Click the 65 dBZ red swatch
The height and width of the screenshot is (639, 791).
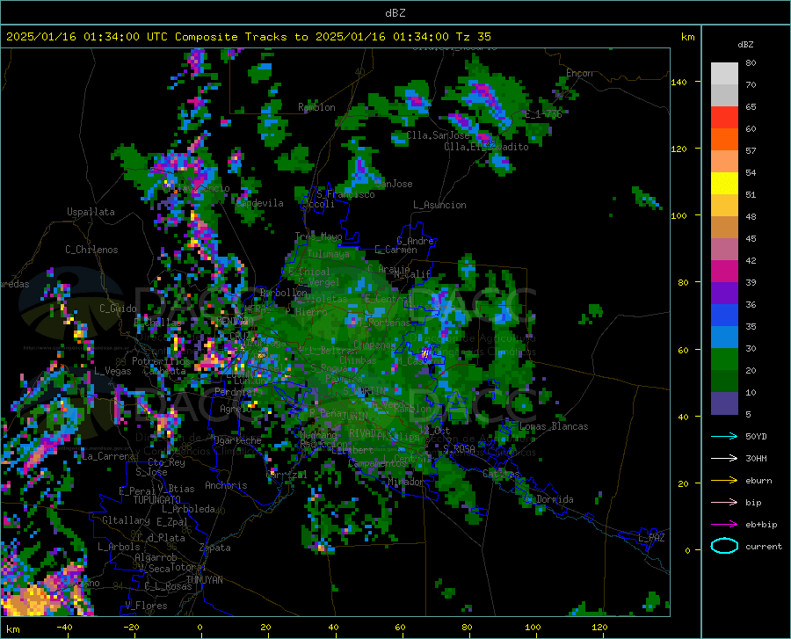(x=724, y=118)
